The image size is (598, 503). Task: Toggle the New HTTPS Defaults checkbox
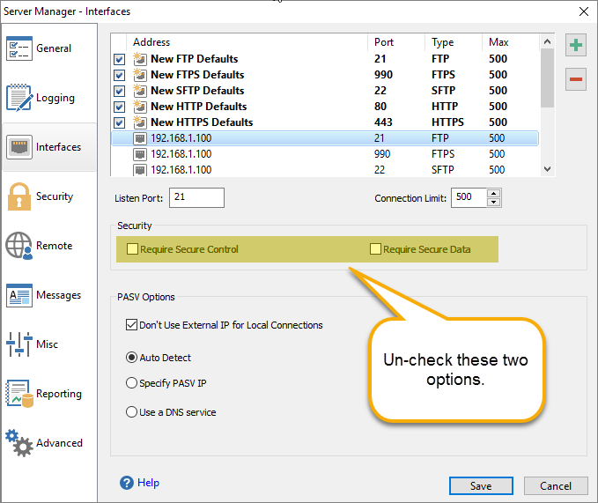pyautogui.click(x=120, y=122)
